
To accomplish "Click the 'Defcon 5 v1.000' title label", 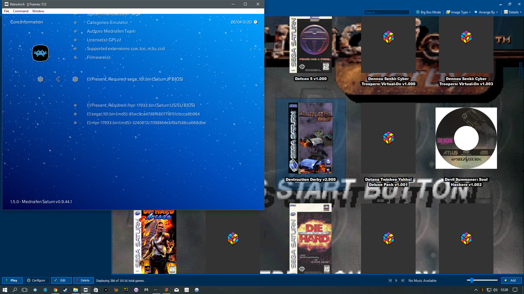I will coord(311,79).
